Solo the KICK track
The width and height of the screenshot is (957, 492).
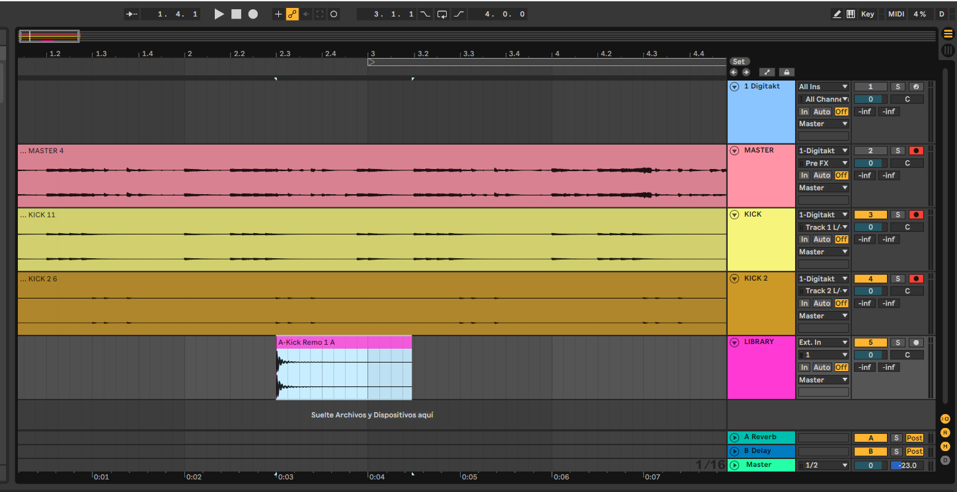[897, 215]
